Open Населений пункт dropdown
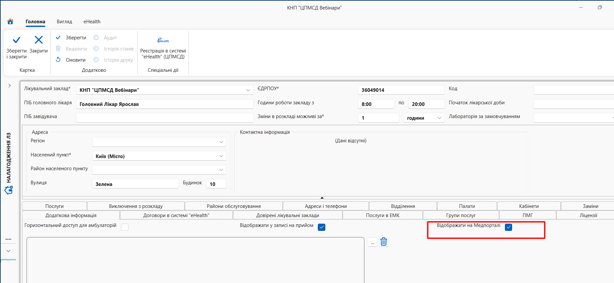614x283 pixels. pyautogui.click(x=221, y=156)
